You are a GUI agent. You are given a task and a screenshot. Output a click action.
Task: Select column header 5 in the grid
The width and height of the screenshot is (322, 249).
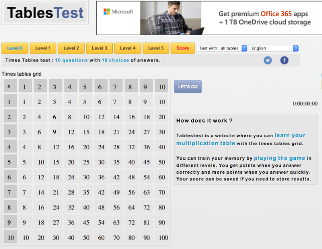[86, 86]
